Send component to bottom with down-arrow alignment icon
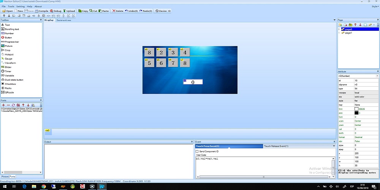This screenshot has height=190, width=380. (x=9, y=16)
